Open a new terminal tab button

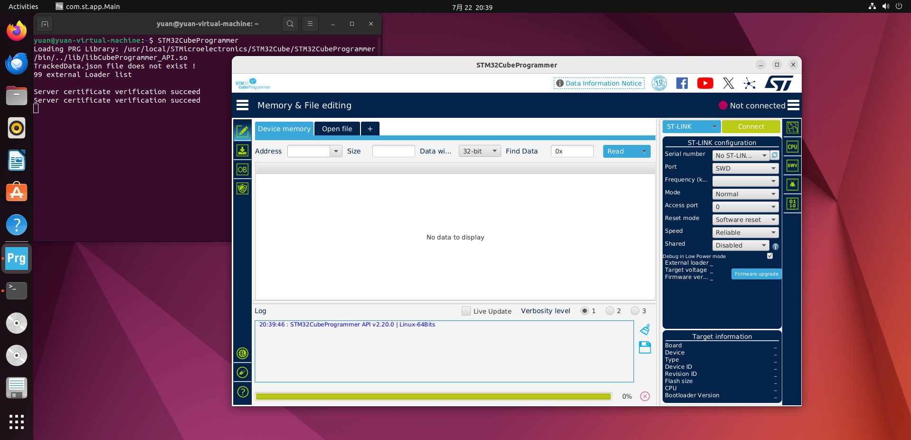[45, 24]
